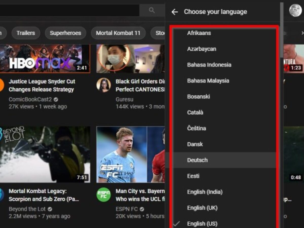
Task: Click the back arrow in language menu
Action: pos(175,12)
